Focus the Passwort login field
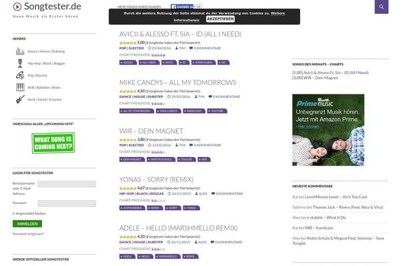 [x=67, y=203]
